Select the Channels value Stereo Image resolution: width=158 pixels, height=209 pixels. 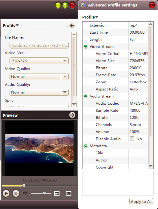click(x=135, y=125)
